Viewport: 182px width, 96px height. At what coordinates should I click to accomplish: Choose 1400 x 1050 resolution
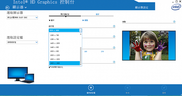point(64,43)
